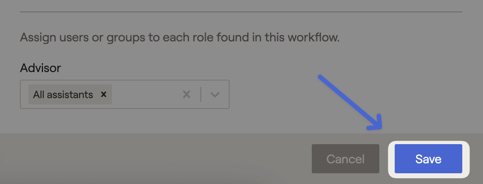The width and height of the screenshot is (483, 184).
Task: Click the Advisor field label
Action: pos(40,68)
